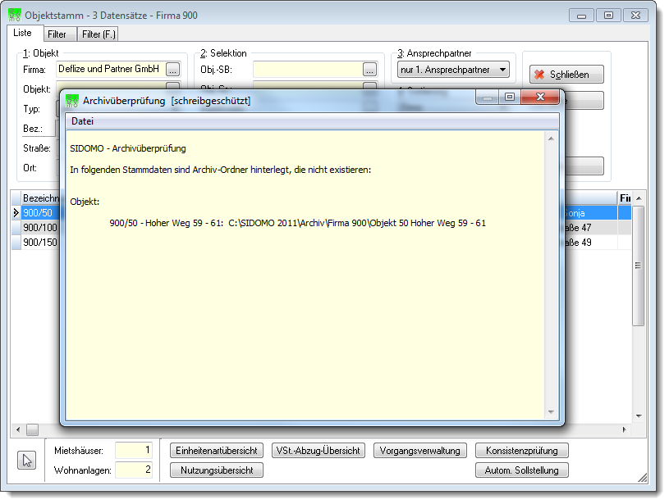Click the Archivüberprüfung window app icon

(72, 101)
